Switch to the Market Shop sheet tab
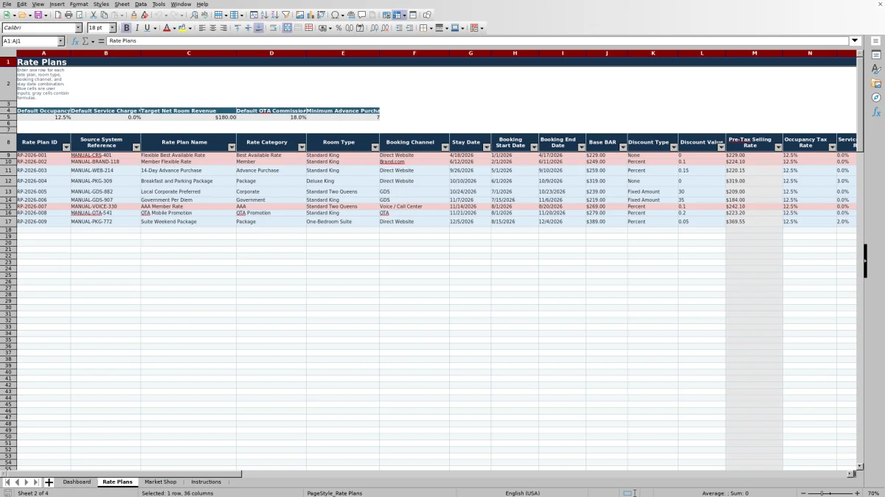The width and height of the screenshot is (885, 497). coord(160,482)
